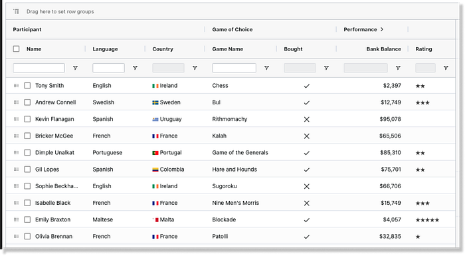
Task: Click the Sweden flag in Andrew Connell row
Action: point(155,103)
